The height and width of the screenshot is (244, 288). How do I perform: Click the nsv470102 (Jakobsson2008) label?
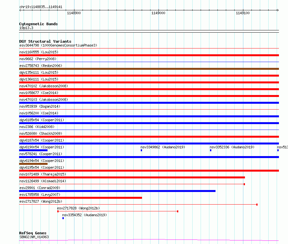click(44, 86)
